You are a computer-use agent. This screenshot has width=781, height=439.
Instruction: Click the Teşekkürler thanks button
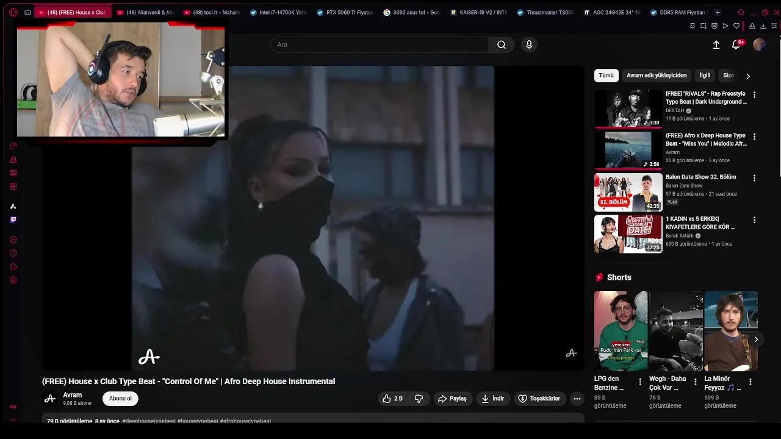pyautogui.click(x=539, y=398)
